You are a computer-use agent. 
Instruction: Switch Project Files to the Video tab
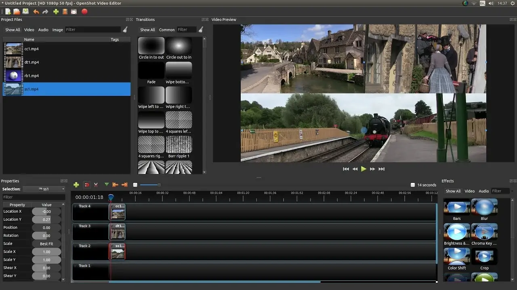tap(29, 30)
